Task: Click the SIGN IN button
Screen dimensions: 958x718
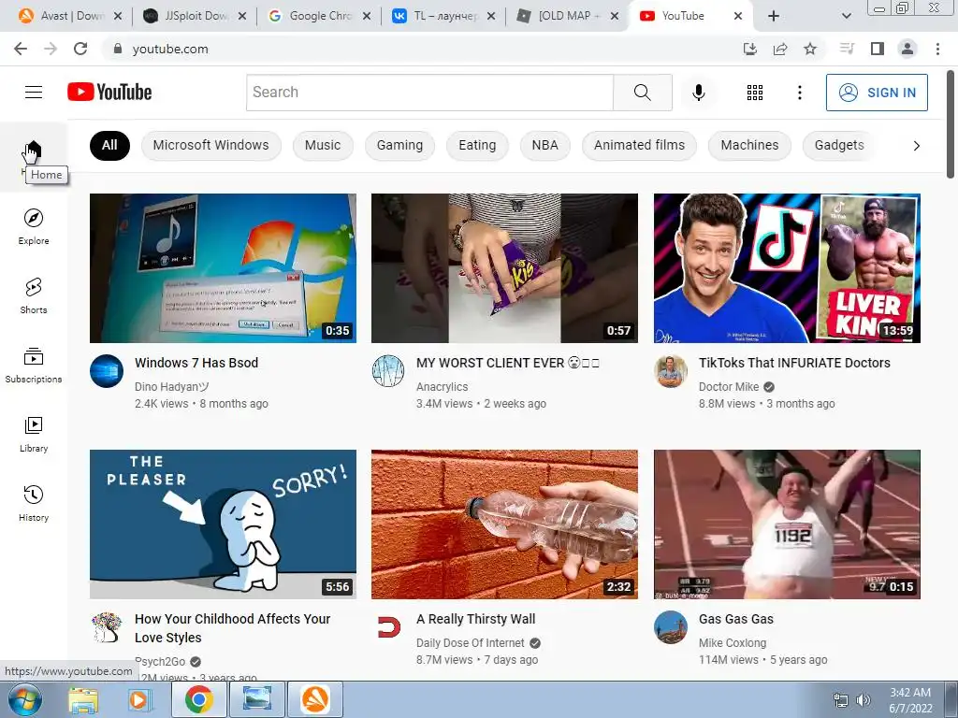Action: coord(877,93)
